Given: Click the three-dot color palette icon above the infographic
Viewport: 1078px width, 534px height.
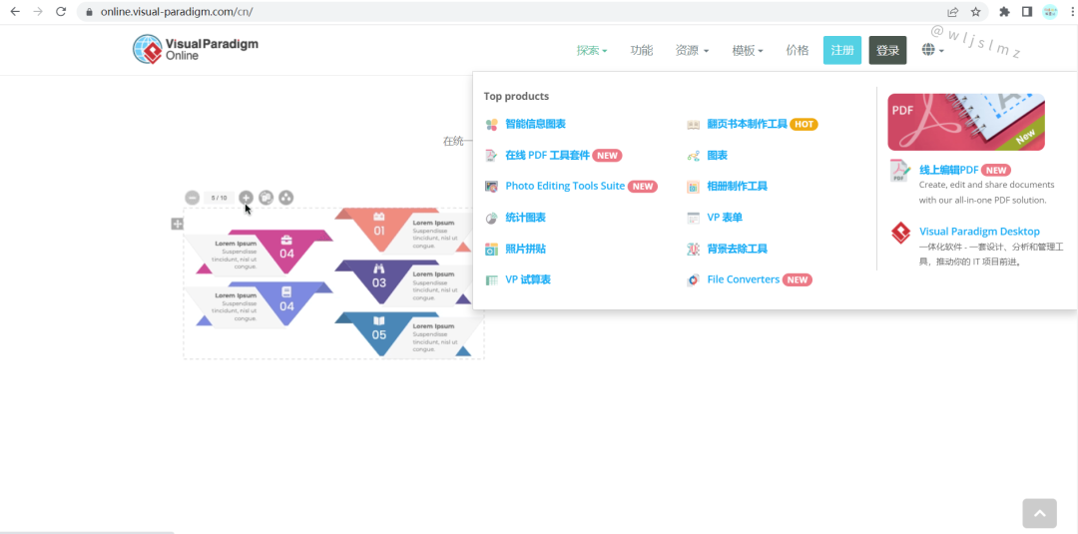Looking at the screenshot, I should tap(286, 198).
